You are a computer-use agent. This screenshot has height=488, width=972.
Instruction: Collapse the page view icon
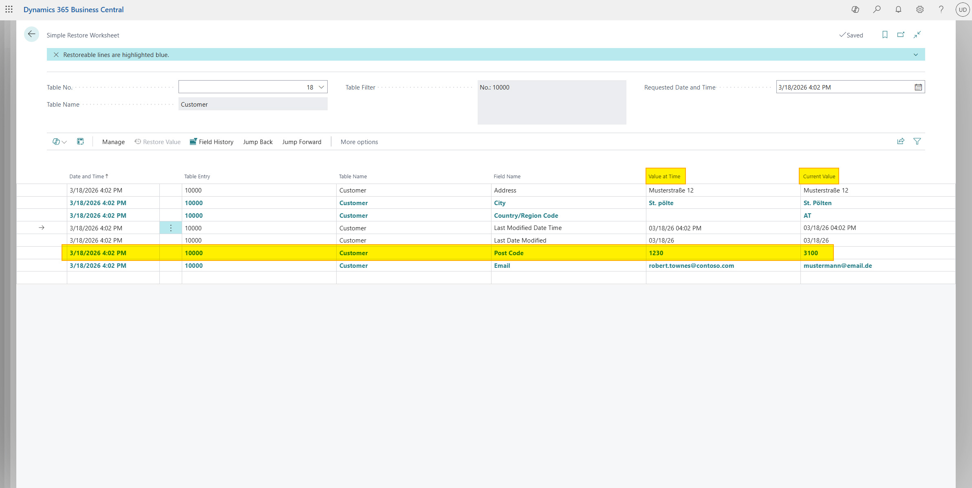(917, 35)
